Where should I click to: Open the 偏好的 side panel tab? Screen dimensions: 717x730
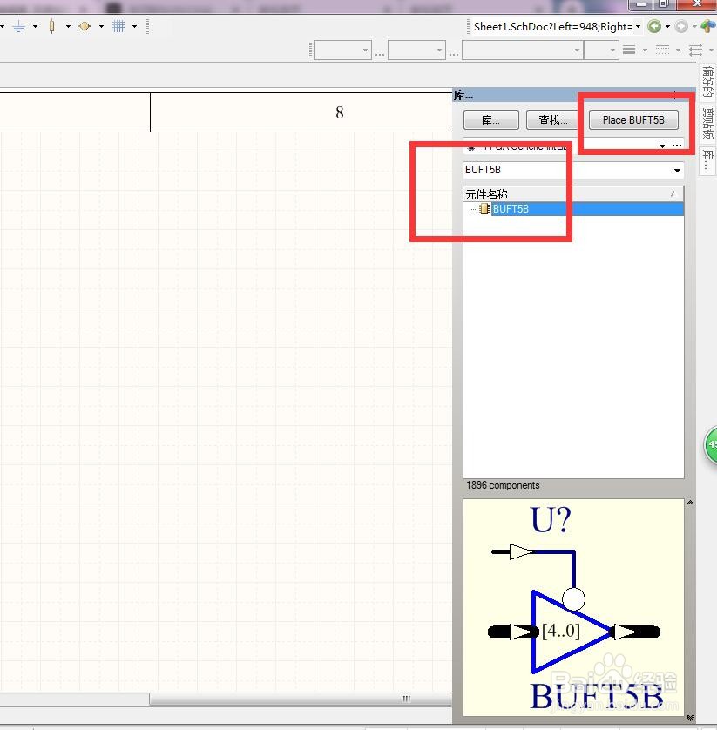[x=707, y=82]
